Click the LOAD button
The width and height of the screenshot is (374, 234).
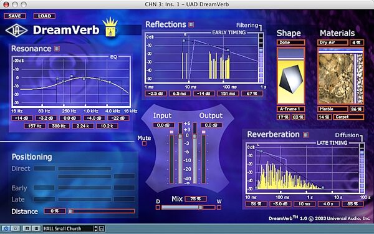(x=45, y=16)
